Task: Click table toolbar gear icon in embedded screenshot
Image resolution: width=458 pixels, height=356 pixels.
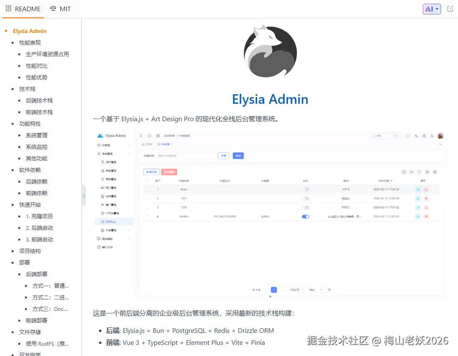Action: 435,172
